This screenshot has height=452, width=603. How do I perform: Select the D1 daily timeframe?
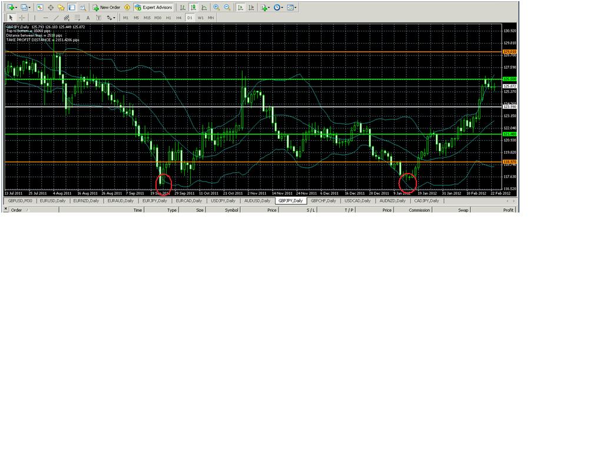point(190,18)
